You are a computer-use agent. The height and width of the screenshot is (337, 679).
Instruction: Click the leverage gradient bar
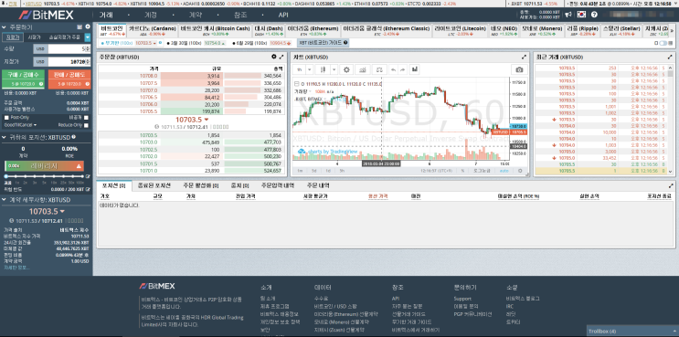click(44, 166)
